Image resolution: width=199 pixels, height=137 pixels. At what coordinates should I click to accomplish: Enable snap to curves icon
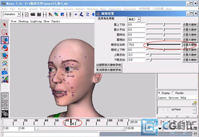click(x=82, y=15)
